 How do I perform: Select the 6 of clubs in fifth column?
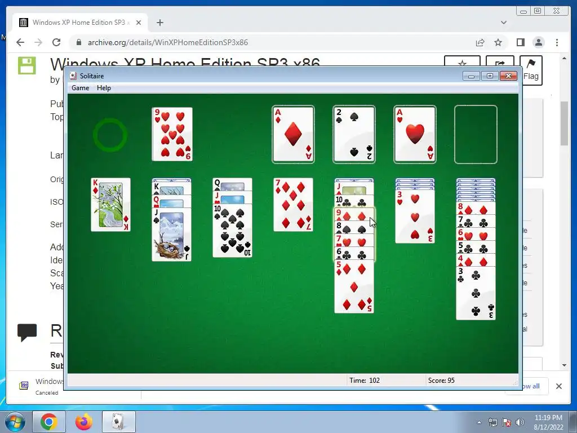pos(354,253)
